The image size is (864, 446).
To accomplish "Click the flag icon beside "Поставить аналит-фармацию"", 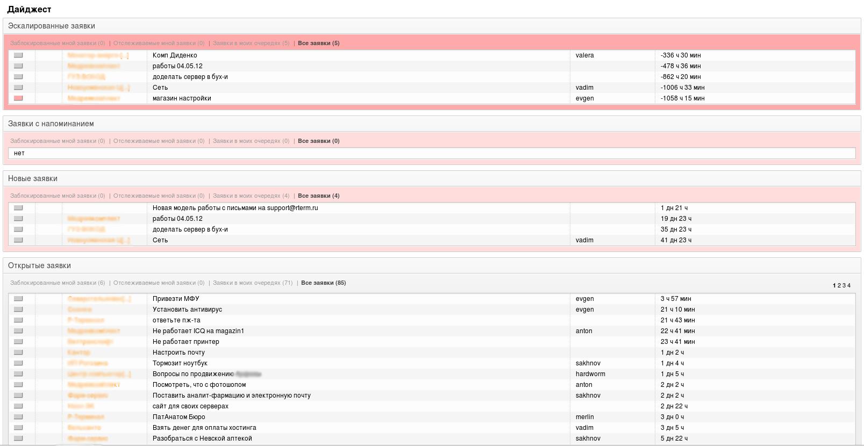I will coord(18,395).
